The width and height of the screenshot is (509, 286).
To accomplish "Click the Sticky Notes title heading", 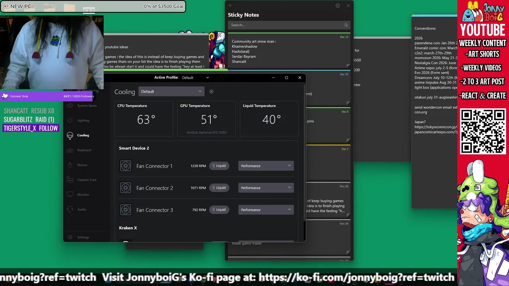I will [x=243, y=15].
